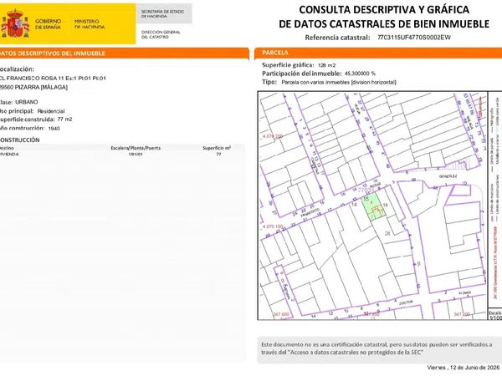Click the 'Referencia catastral:' label
This screenshot has height=376, width=502.
[337, 38]
